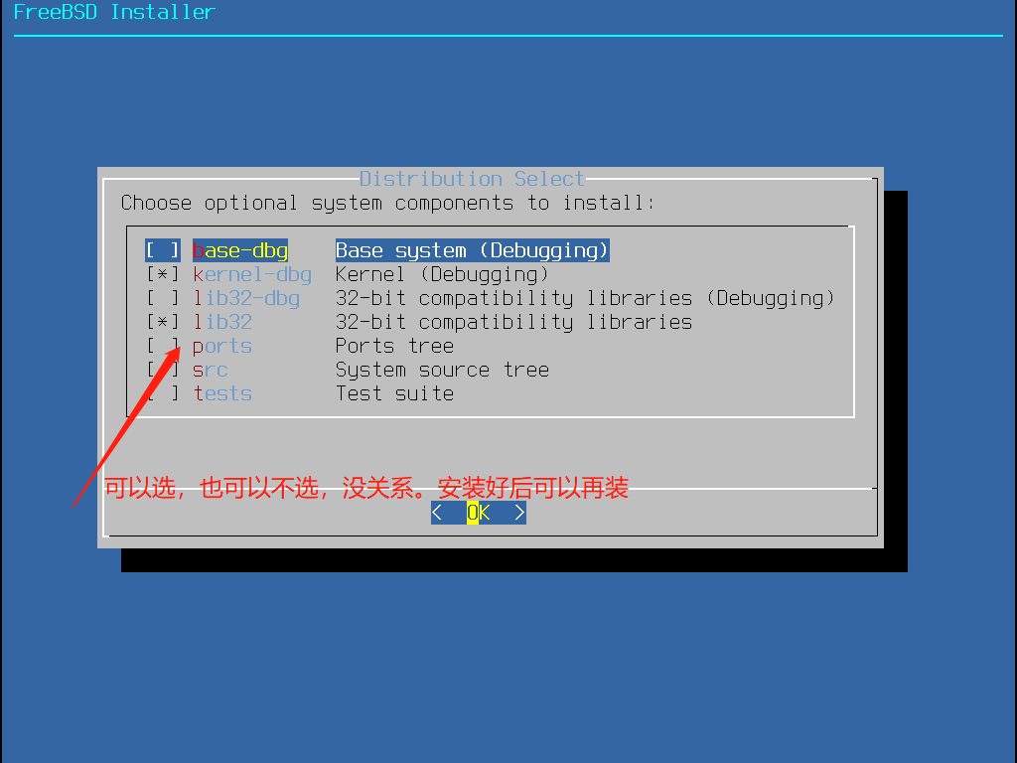Click the right angle bracket beside OK

tap(519, 513)
